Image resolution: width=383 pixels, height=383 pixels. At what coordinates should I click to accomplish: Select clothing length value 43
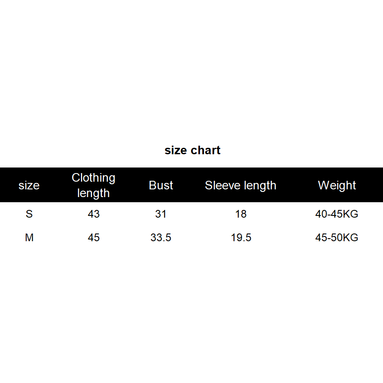[x=93, y=214]
